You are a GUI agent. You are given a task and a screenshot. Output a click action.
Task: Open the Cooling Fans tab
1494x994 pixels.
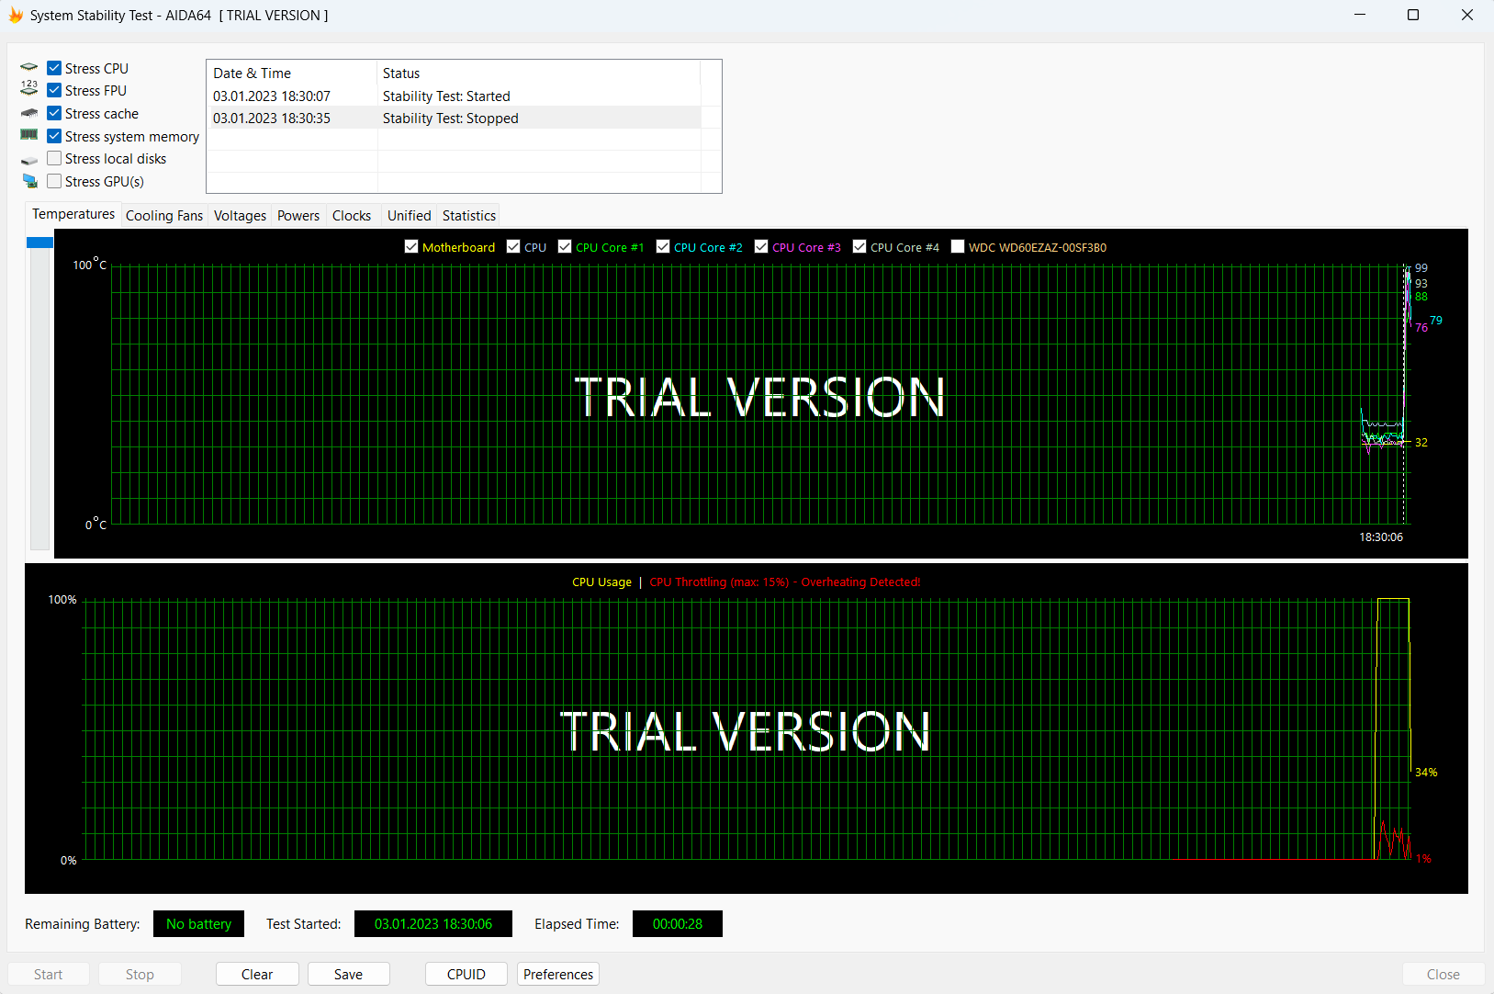pyautogui.click(x=164, y=216)
